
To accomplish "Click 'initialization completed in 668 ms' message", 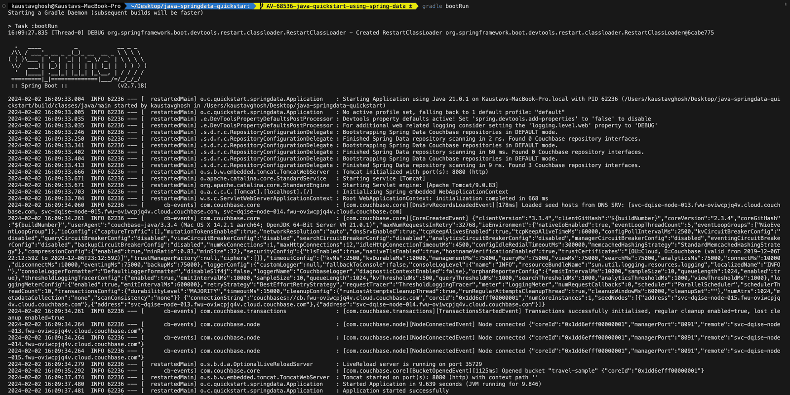I will (445, 198).
